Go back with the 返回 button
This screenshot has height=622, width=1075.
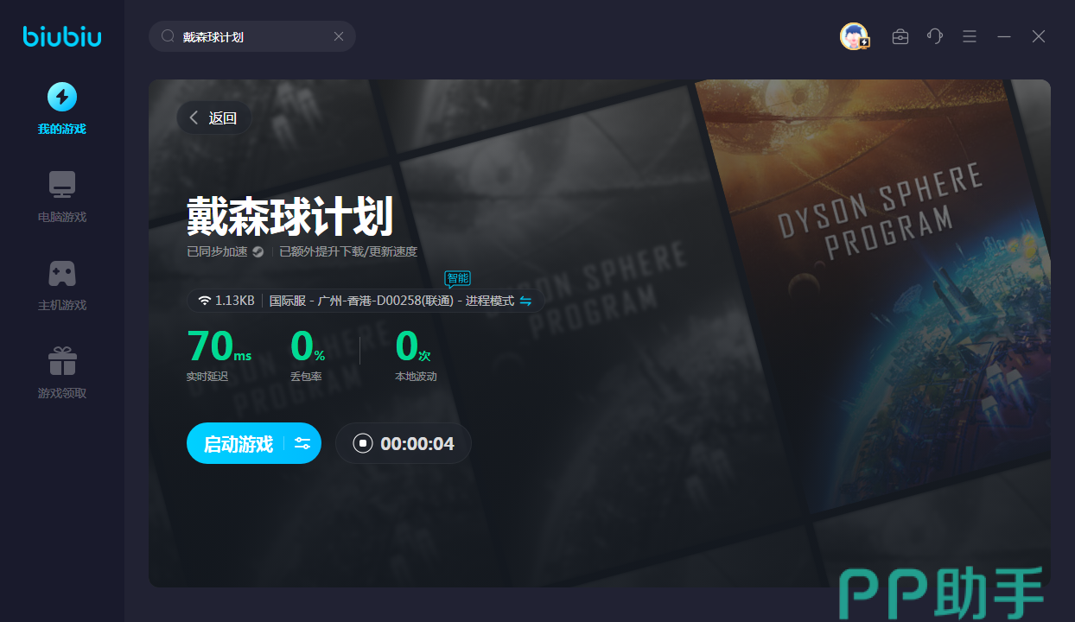tap(213, 118)
